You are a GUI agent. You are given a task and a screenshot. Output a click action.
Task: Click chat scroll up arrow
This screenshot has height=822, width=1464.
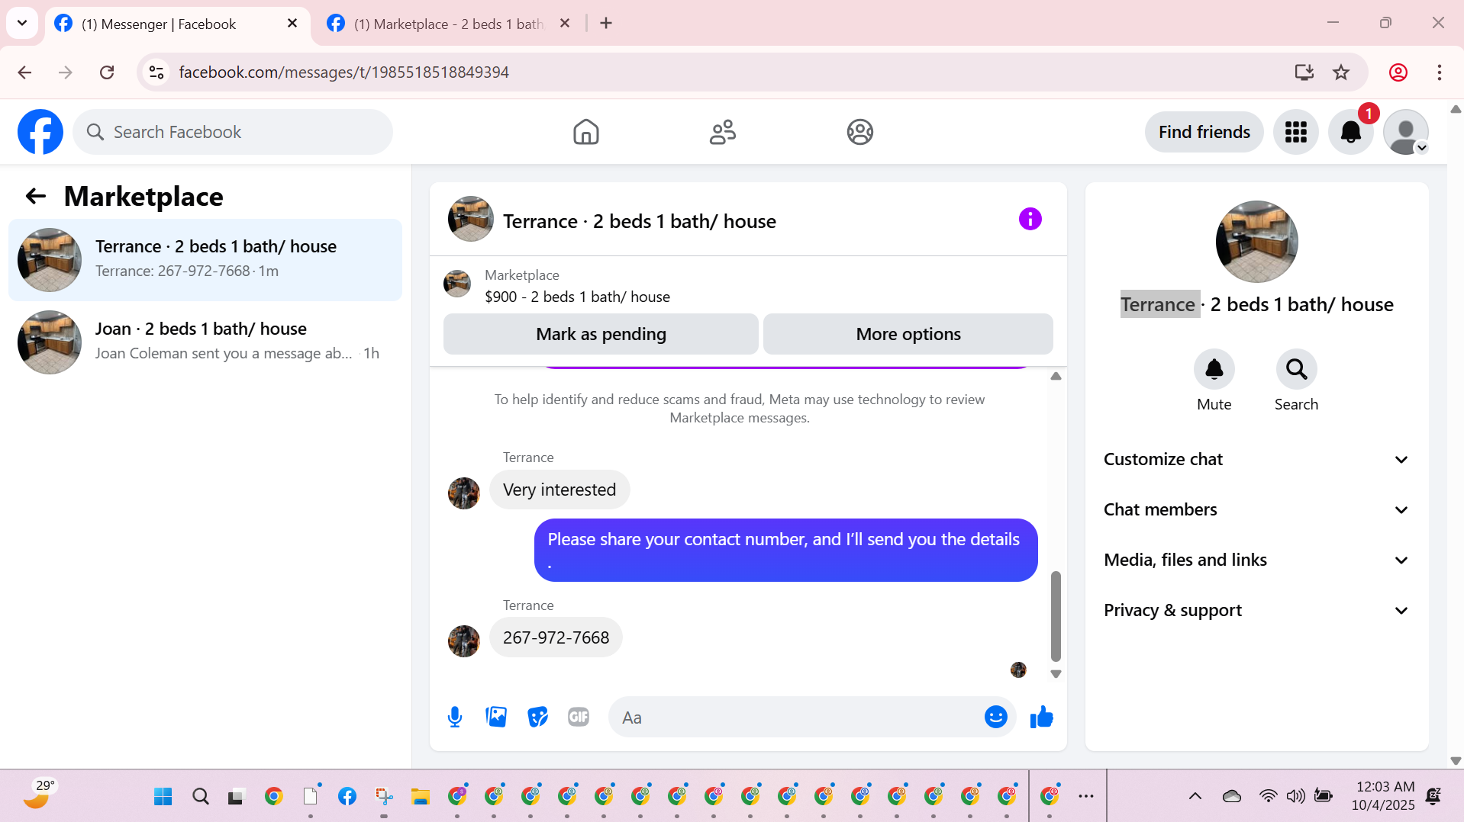pyautogui.click(x=1056, y=376)
